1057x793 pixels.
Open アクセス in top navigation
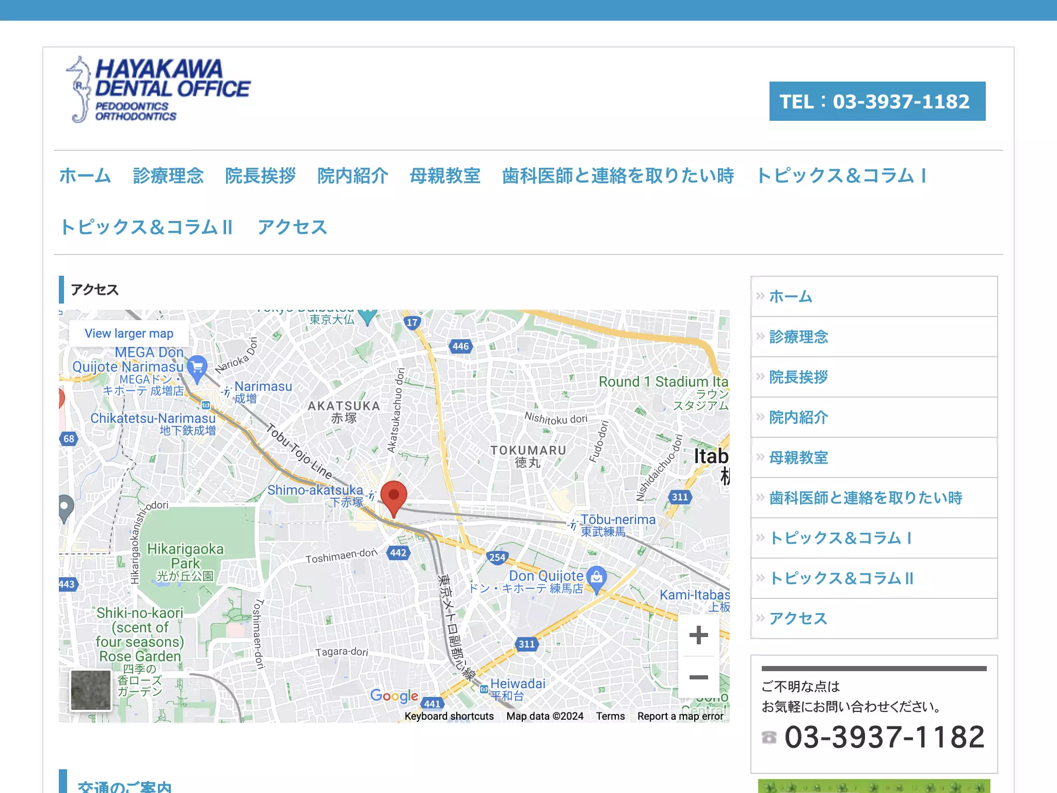pyautogui.click(x=293, y=227)
